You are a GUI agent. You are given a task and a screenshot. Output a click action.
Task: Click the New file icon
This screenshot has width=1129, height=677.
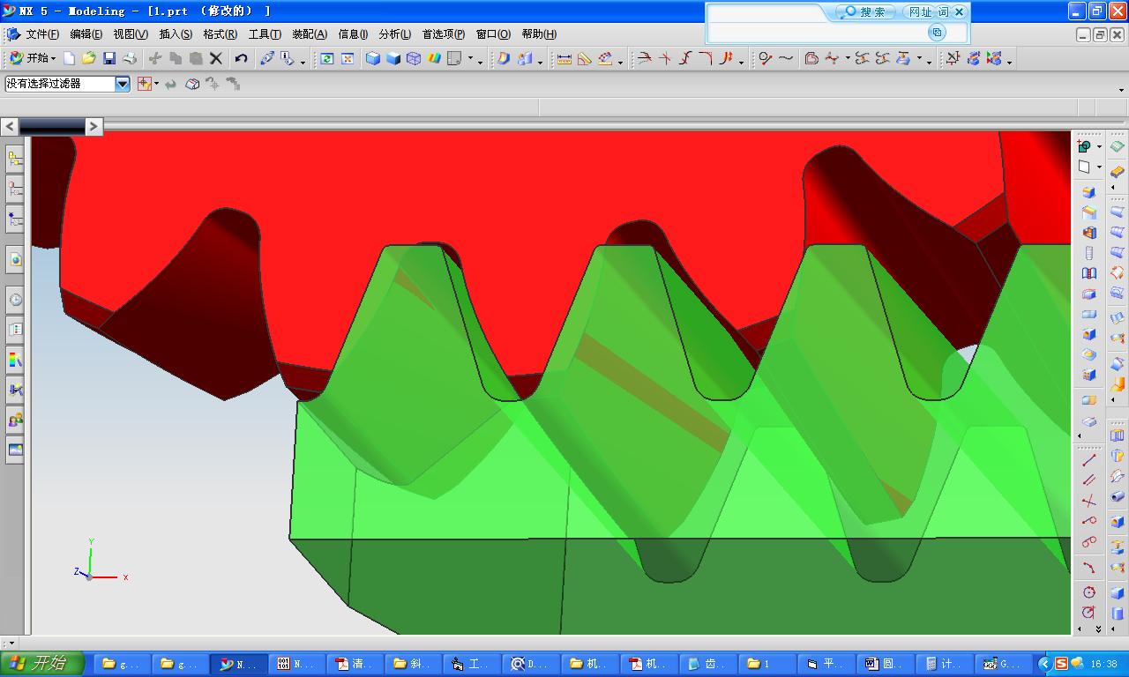pos(69,58)
